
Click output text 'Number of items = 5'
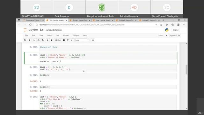tap(50, 61)
